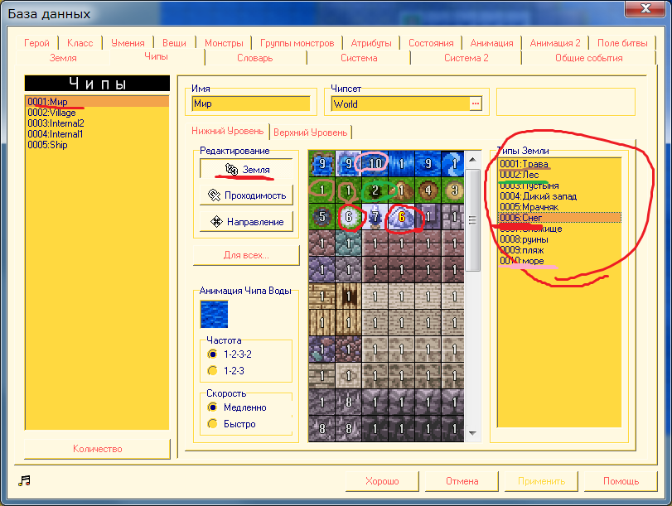Click the water chip animation preview swatch
The width and height of the screenshot is (672, 506).
[x=214, y=313]
